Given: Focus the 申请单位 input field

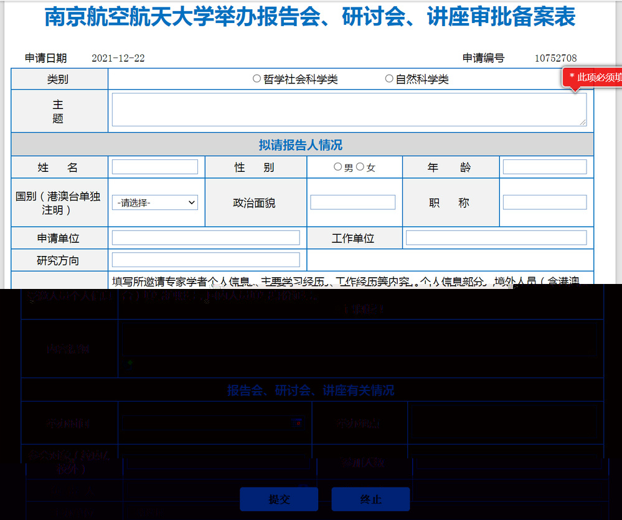Looking at the screenshot, I should point(206,238).
